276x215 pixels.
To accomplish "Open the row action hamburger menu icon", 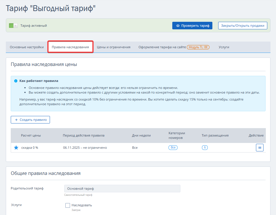I will (x=259, y=148).
